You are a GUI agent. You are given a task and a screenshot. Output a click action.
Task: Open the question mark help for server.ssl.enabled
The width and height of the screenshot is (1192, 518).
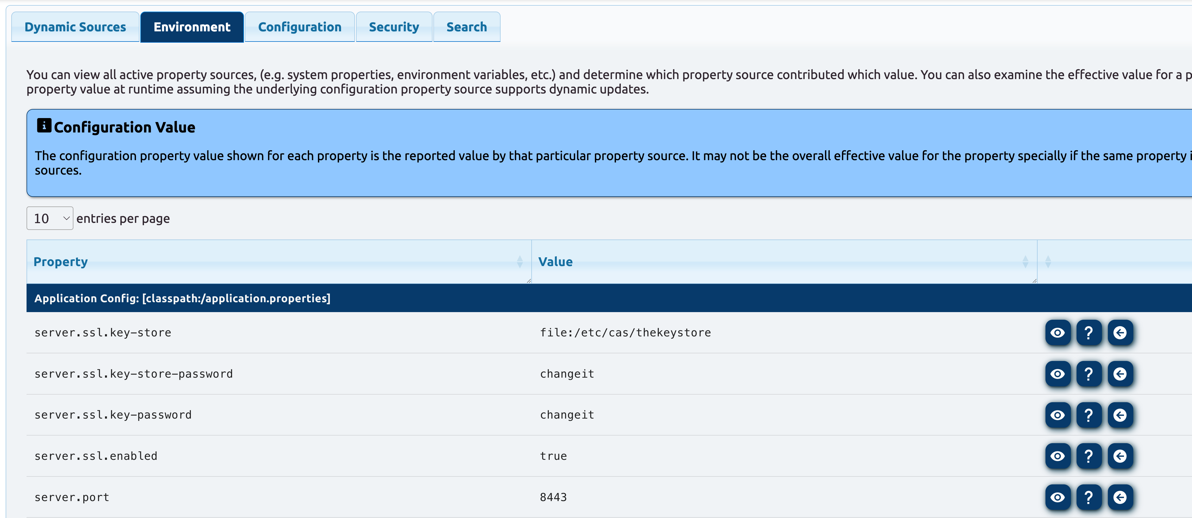pos(1089,456)
